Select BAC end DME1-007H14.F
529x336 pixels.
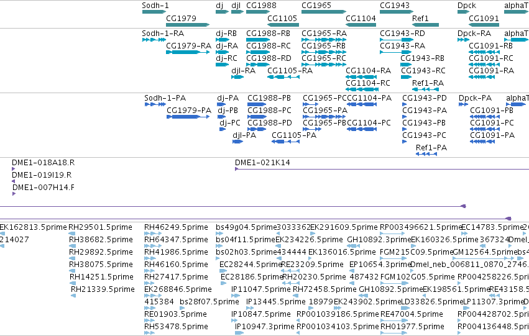point(44,188)
